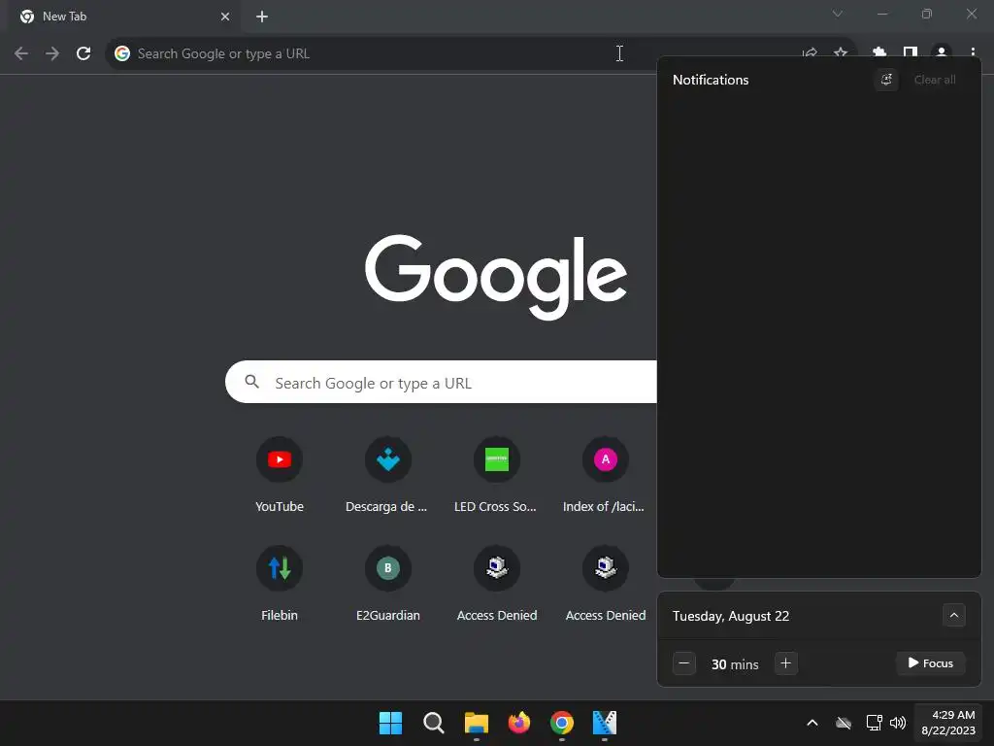This screenshot has width=994, height=746.
Task: Open the volume speaker tray icon
Action: (x=898, y=723)
